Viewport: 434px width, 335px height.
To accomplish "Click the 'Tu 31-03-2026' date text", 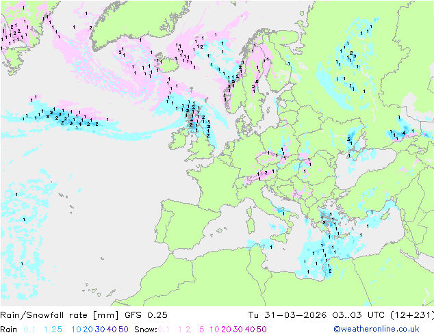I will 288,314.
